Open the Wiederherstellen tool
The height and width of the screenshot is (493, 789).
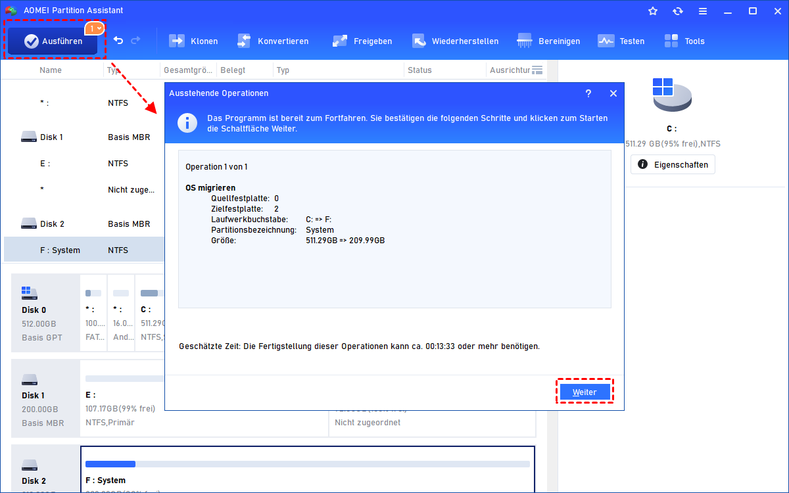[x=455, y=41]
